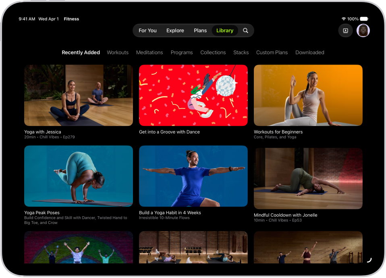Tap the 100% battery percentage
Viewport: 386px width, 278px height.
(x=353, y=19)
